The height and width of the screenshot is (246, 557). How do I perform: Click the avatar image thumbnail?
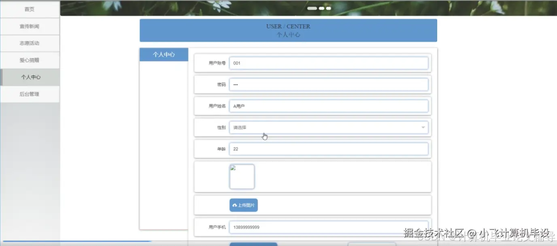pyautogui.click(x=242, y=177)
